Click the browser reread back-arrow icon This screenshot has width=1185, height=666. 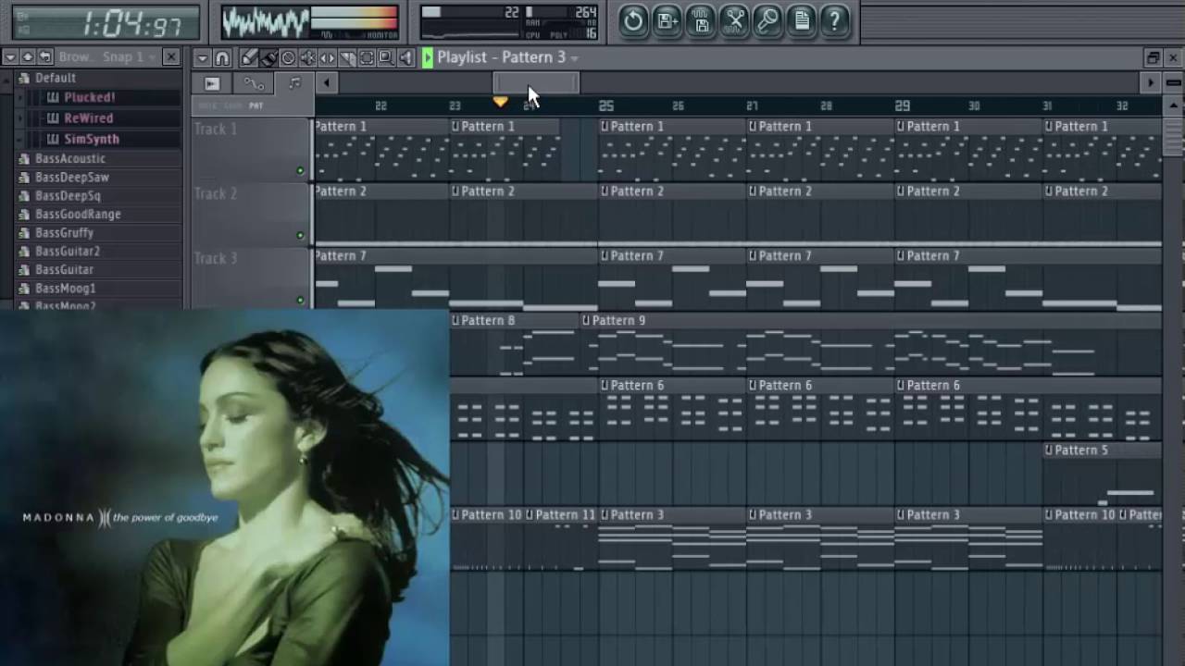click(45, 57)
